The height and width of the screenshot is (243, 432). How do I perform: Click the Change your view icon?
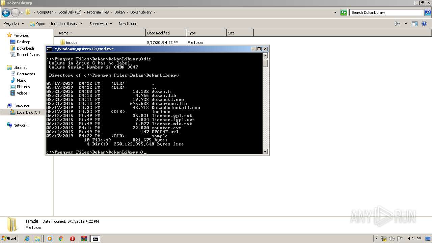coord(398,24)
